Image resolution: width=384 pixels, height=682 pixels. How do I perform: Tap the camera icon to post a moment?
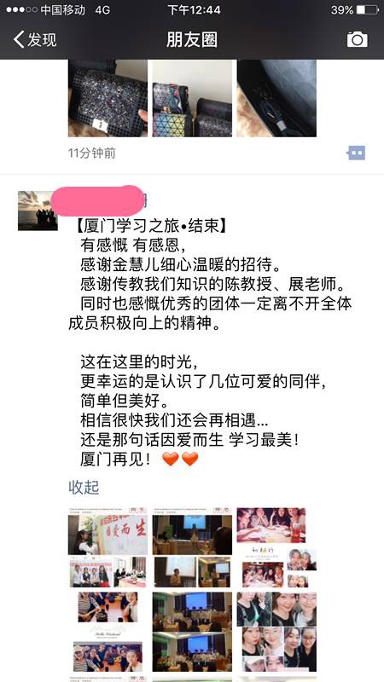click(x=357, y=39)
